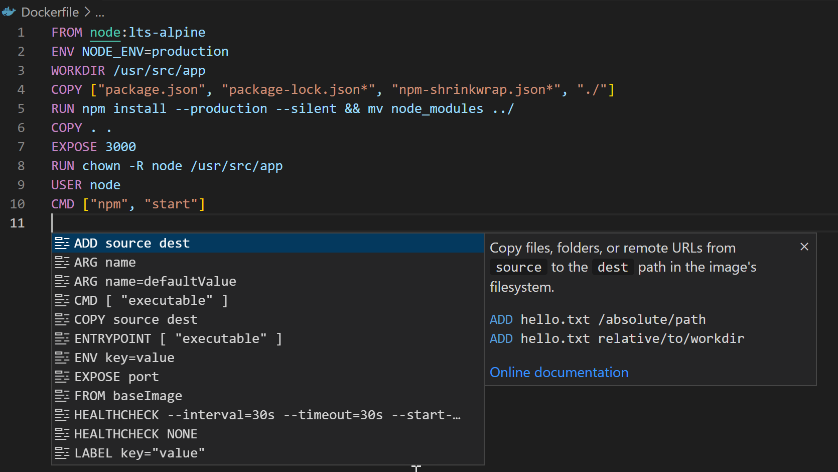Close the suggestion documentation panel

[804, 247]
